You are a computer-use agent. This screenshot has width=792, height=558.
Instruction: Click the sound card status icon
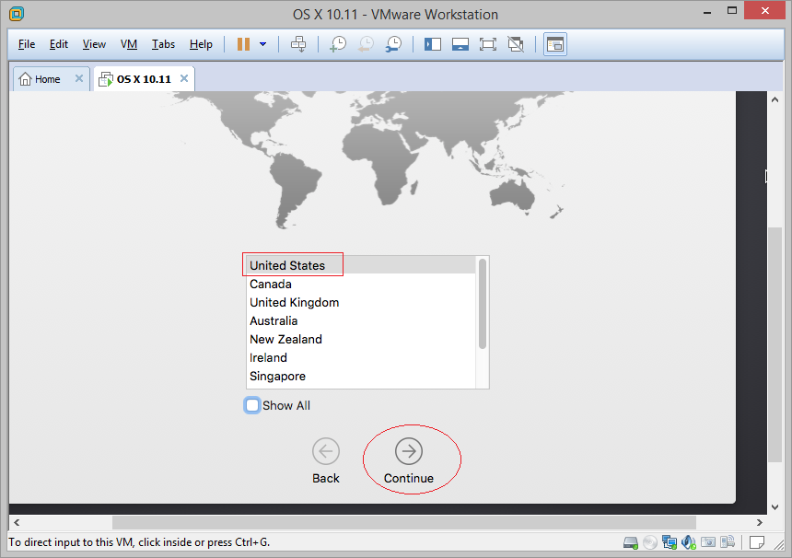689,543
